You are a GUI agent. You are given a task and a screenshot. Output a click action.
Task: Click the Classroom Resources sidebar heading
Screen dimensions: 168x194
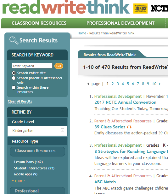click(37, 151)
